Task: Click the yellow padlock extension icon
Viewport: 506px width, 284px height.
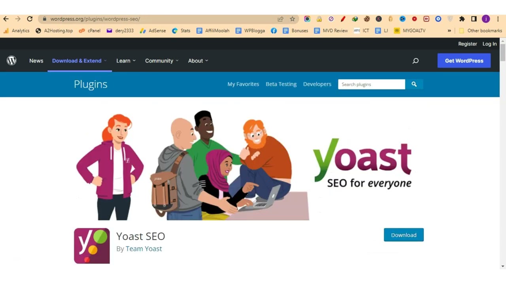Action: 319,19
